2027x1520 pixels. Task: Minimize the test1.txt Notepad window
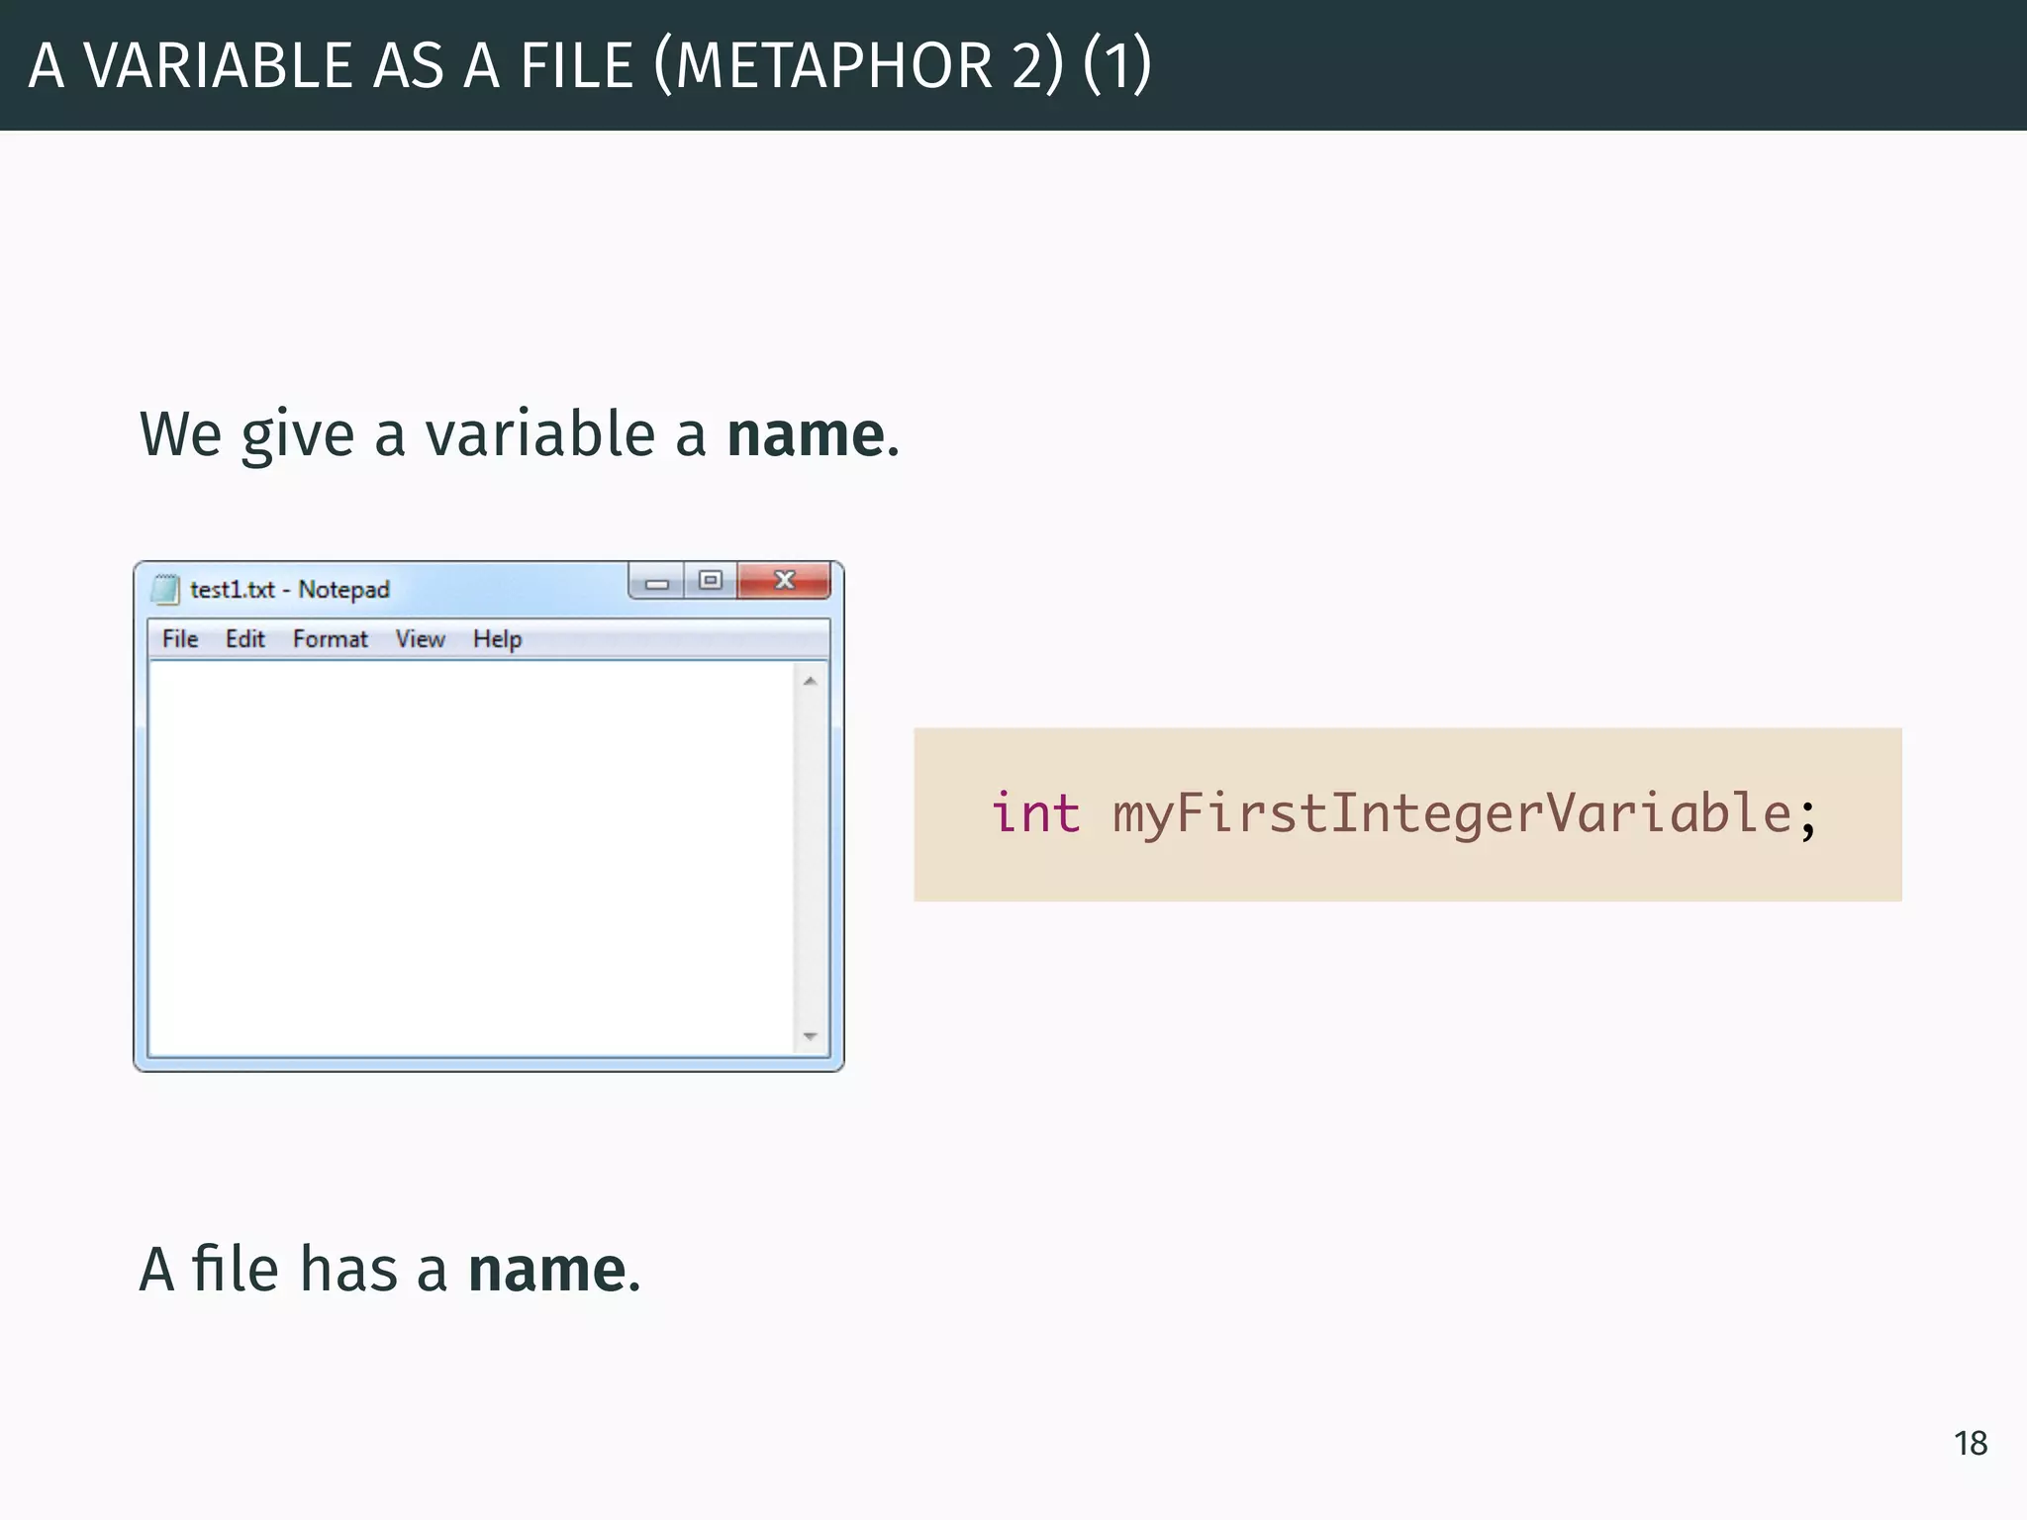point(656,582)
